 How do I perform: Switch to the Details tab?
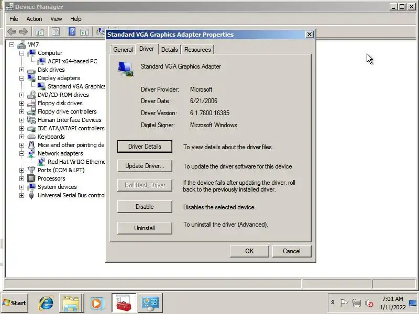[170, 50]
